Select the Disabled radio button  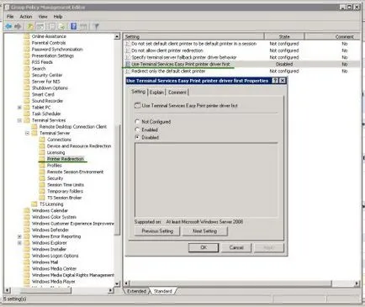(x=137, y=137)
